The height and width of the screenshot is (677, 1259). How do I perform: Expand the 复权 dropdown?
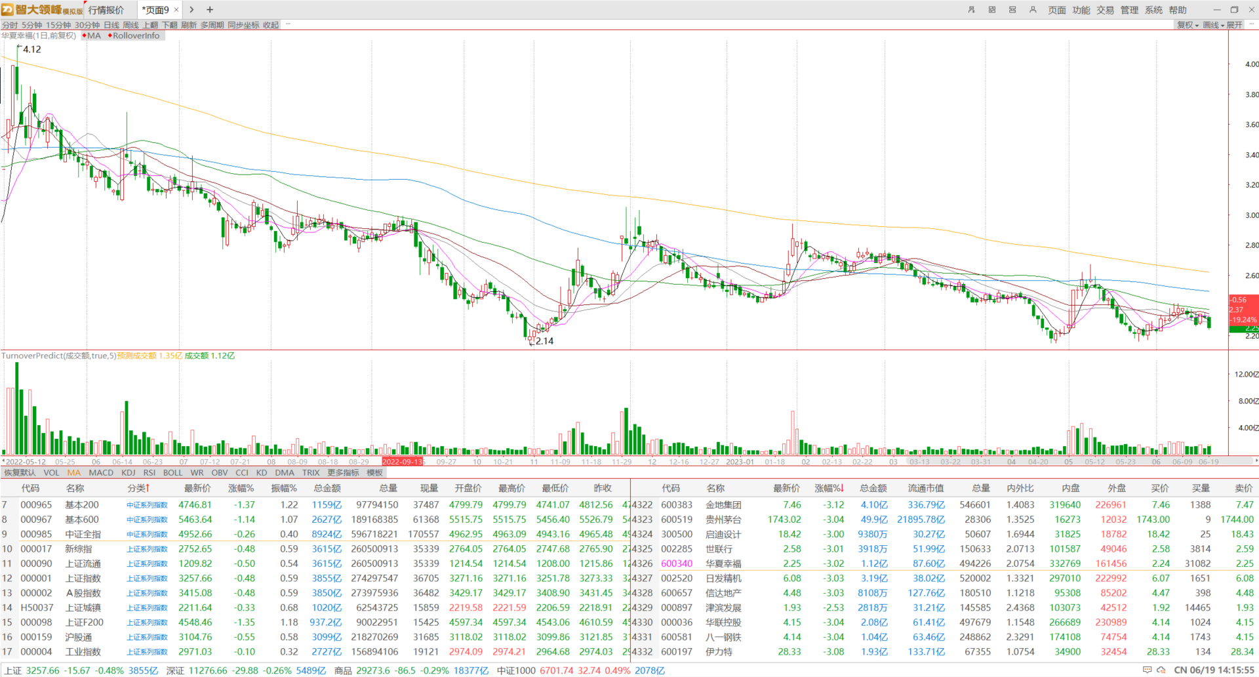1188,25
